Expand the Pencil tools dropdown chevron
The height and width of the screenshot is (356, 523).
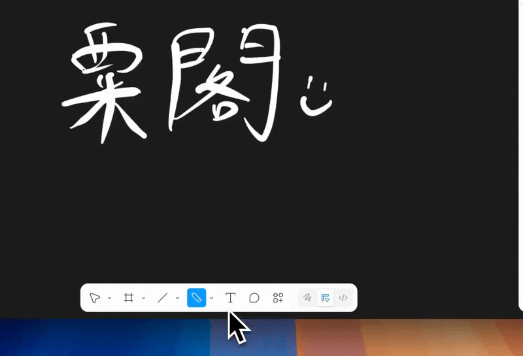pyautogui.click(x=211, y=299)
